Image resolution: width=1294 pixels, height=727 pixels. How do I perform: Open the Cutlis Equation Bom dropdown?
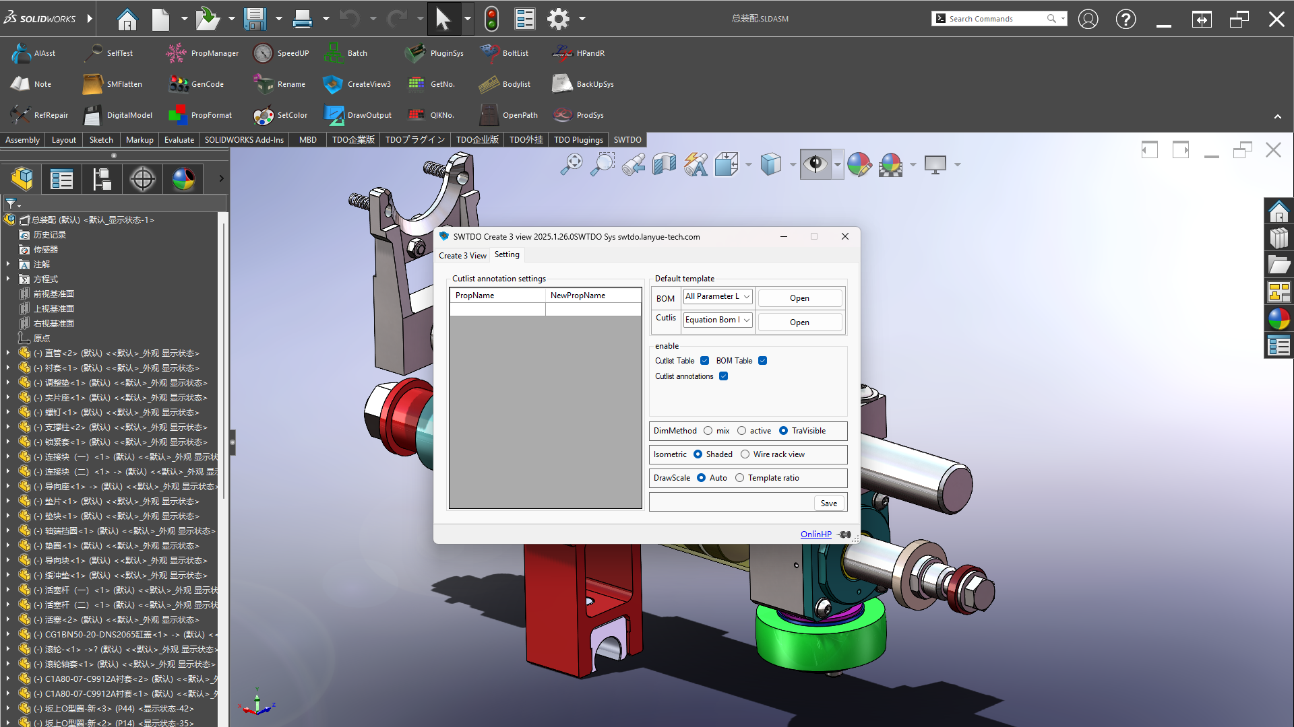point(718,320)
